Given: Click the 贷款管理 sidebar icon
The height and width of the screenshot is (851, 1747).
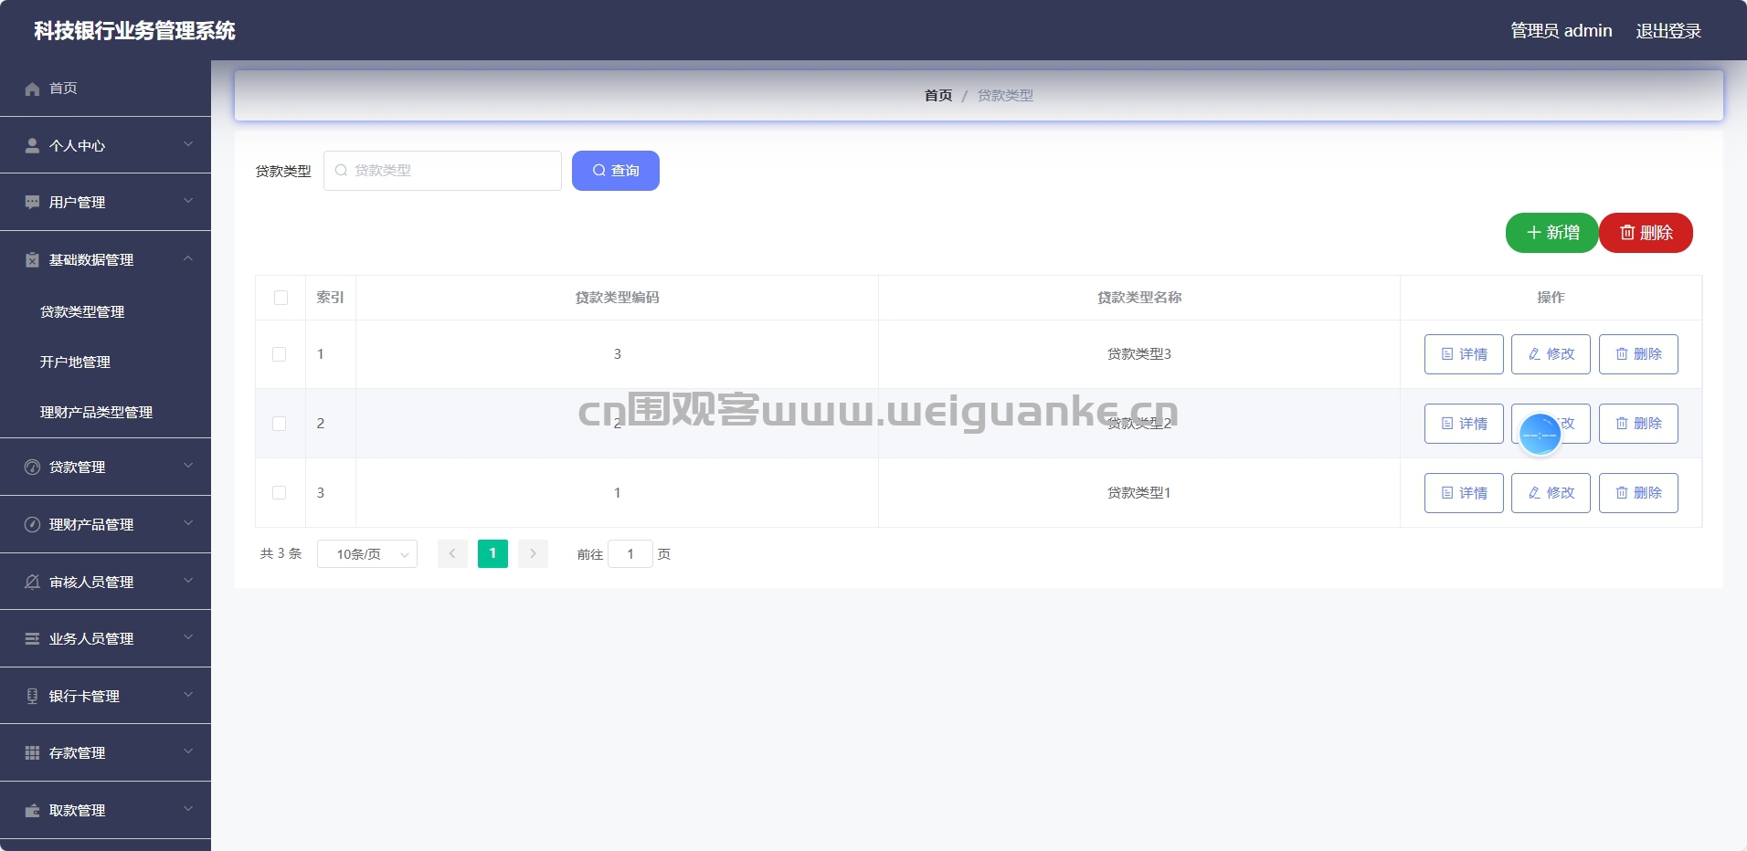Looking at the screenshot, I should [x=32, y=467].
